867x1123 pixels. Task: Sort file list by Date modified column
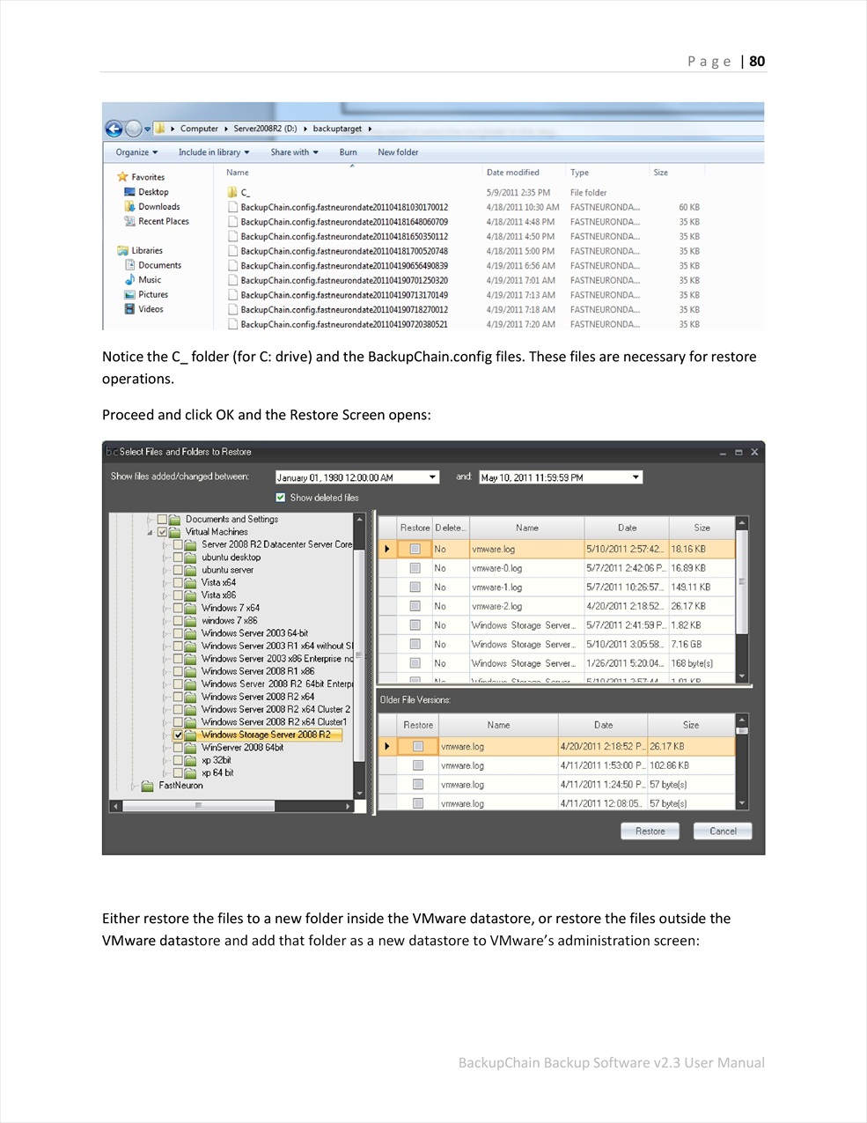(512, 173)
